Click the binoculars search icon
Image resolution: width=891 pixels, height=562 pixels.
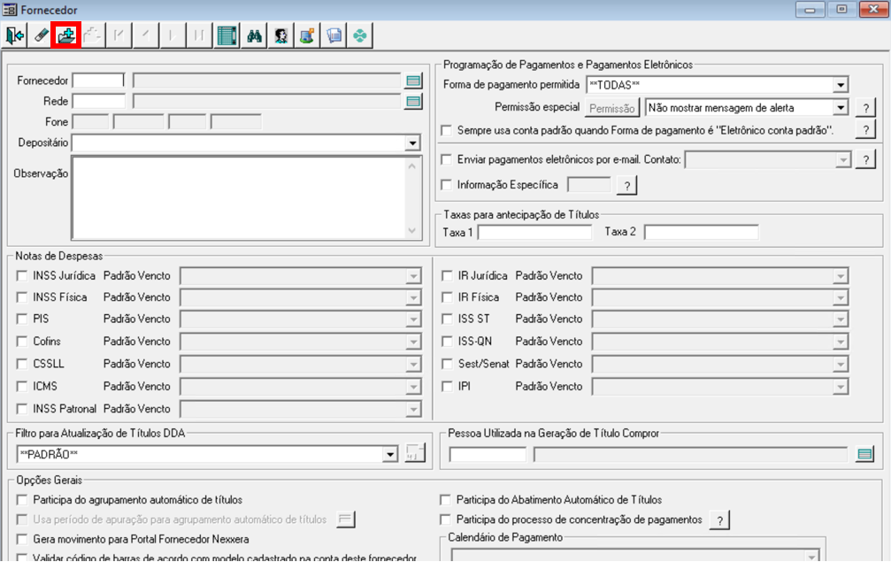(x=254, y=35)
